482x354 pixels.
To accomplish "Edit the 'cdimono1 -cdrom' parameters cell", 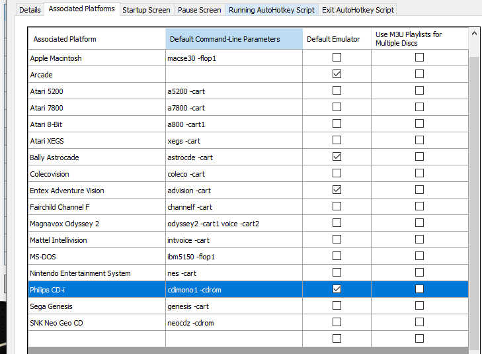I will pos(234,290).
